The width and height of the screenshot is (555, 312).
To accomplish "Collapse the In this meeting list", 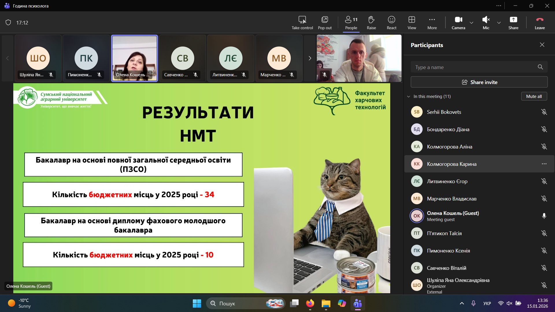I will [x=408, y=96].
